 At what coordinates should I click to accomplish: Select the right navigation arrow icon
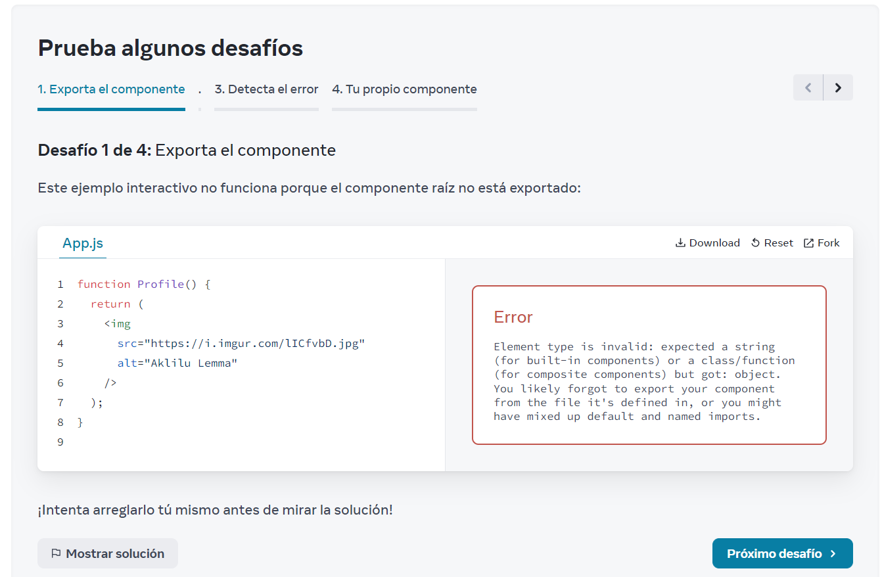(838, 87)
